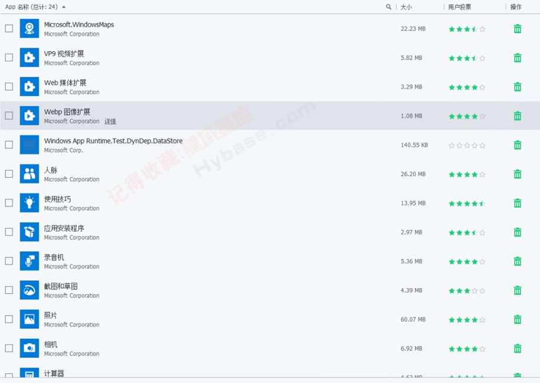Select the 使用技巧 checkbox
Image resolution: width=540 pixels, height=383 pixels.
click(x=9, y=203)
